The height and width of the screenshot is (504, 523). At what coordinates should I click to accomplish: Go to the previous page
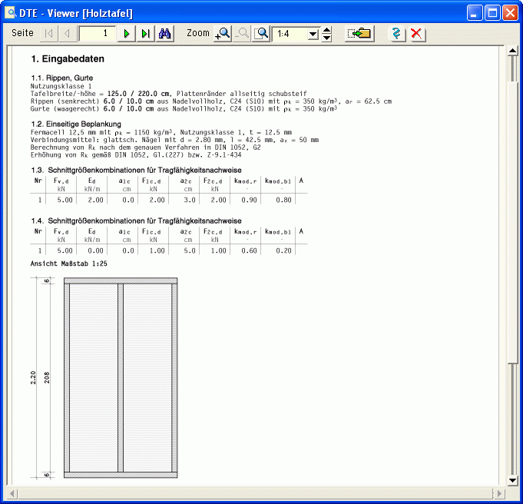[x=67, y=34]
